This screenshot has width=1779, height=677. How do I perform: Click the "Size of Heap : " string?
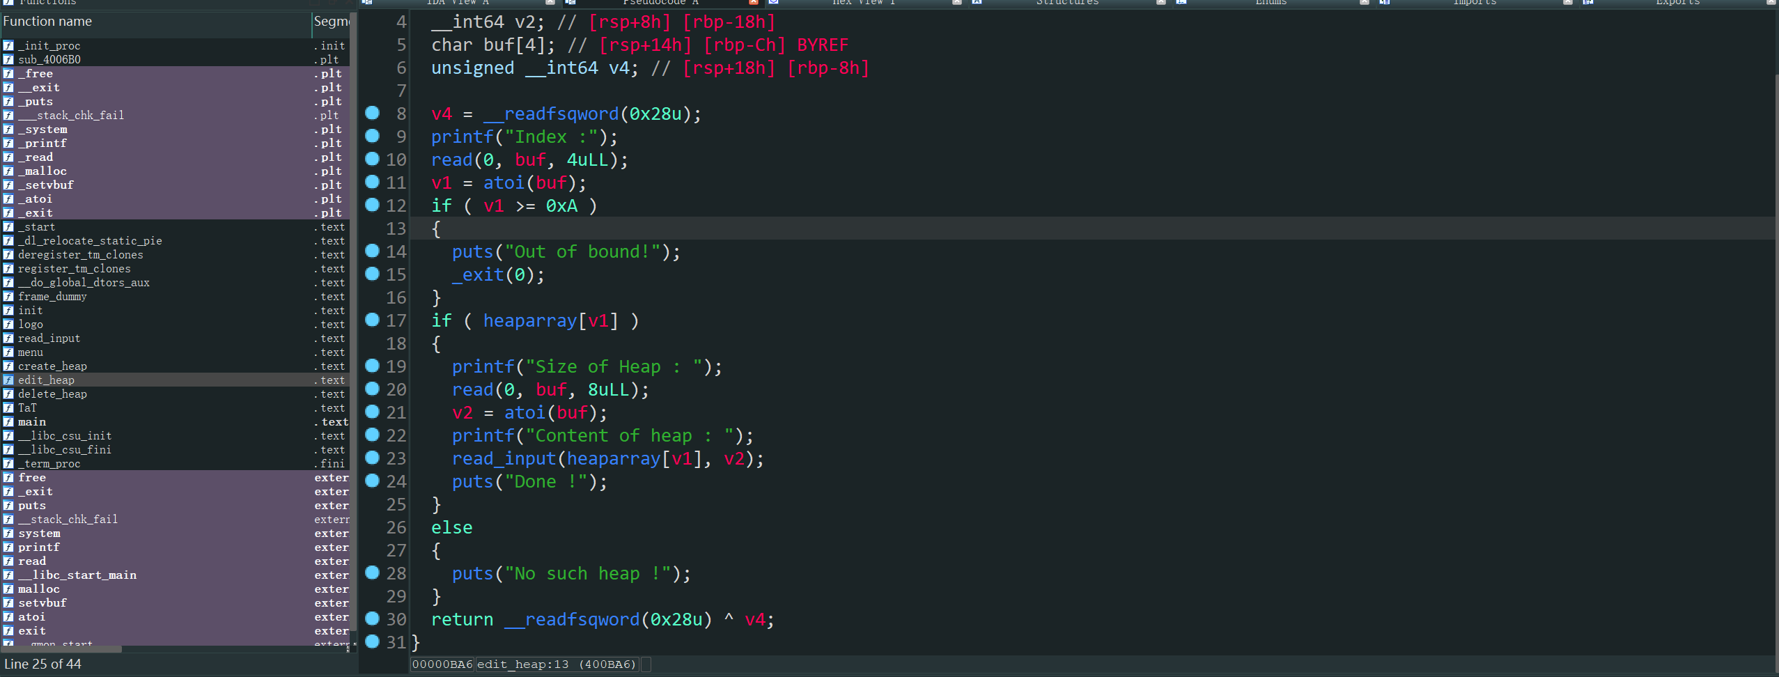(x=614, y=366)
